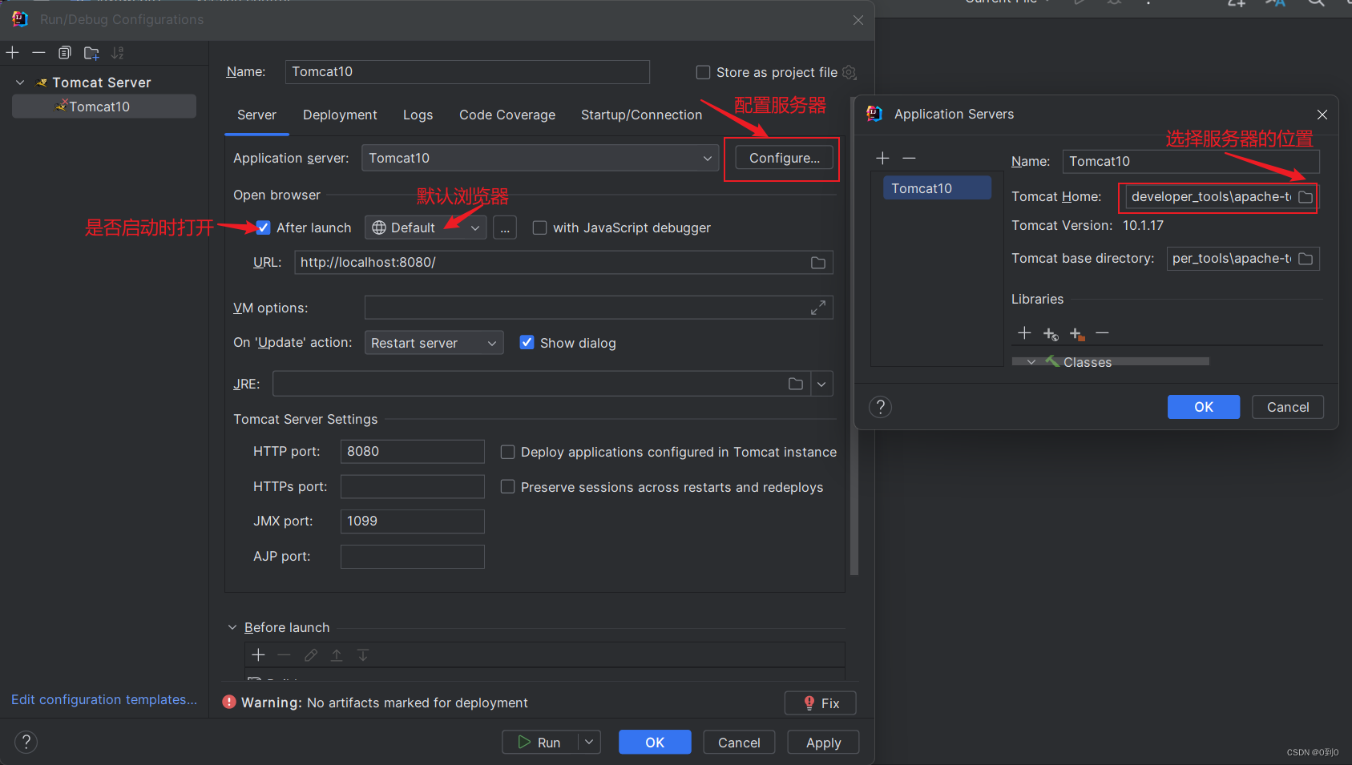Uncheck After launch checkbox

(x=263, y=227)
